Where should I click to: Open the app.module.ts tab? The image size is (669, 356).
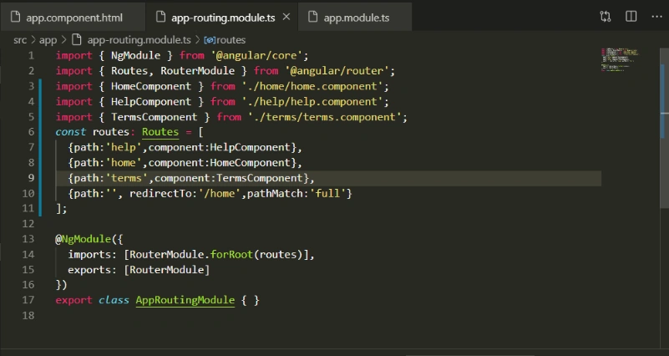[355, 18]
